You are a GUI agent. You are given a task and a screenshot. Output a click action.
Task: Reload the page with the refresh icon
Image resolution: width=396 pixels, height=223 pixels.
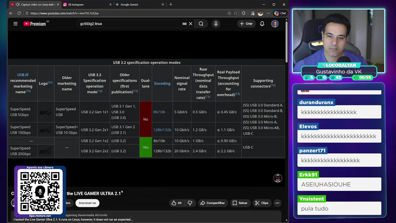(19, 13)
